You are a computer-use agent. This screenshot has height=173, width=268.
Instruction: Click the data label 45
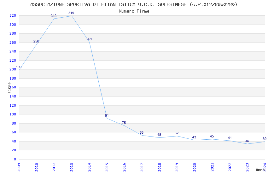tap(212, 136)
